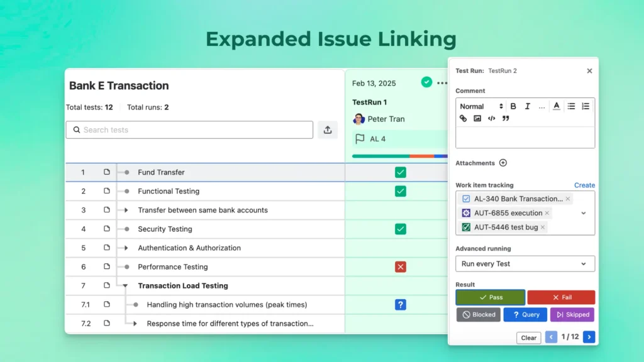Open TestRun 1 more options menu
This screenshot has height=362, width=644.
tap(442, 83)
